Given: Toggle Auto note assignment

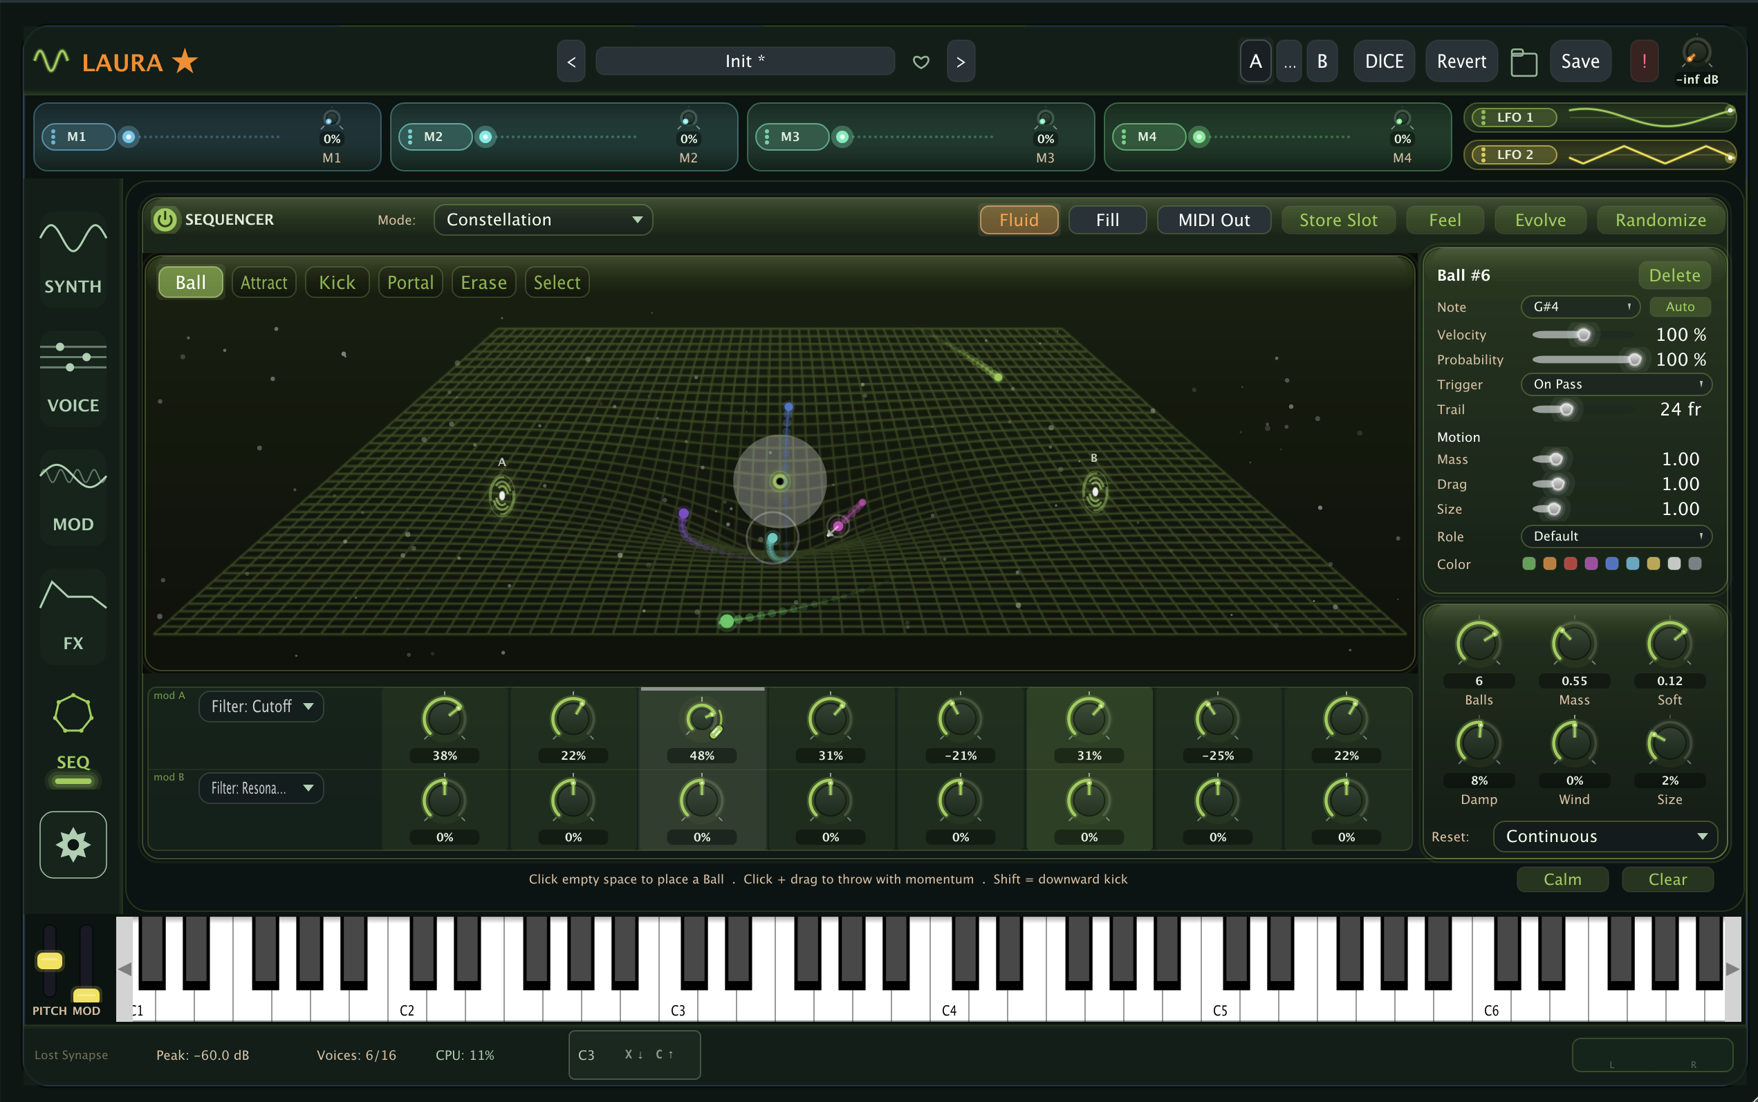Looking at the screenshot, I should (1679, 307).
